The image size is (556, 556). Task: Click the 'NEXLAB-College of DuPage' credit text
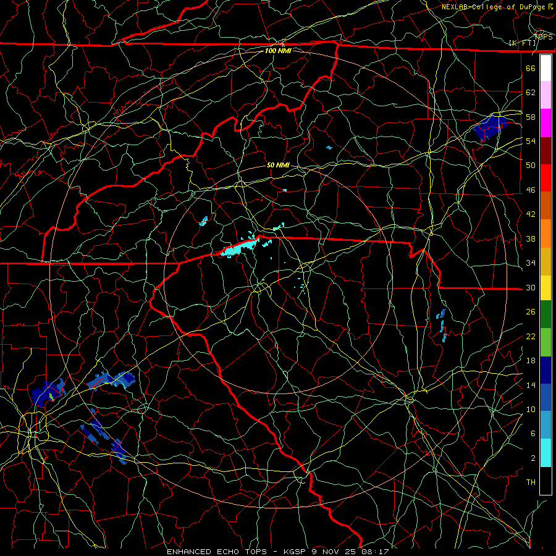[494, 7]
